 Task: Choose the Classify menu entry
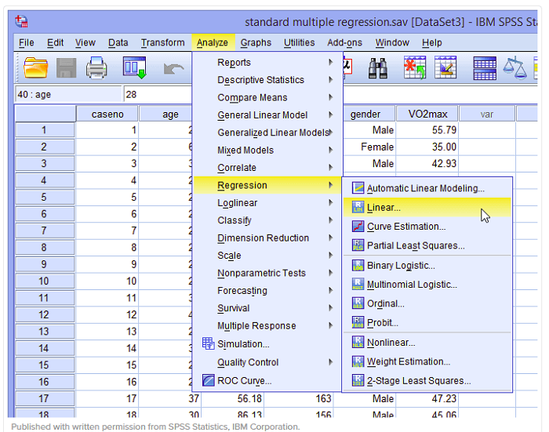coord(267,220)
